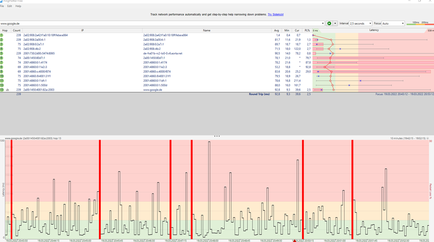Click the 211,4 current latency for hop 11
Screen dimensions: 434x242
(x=297, y=81)
